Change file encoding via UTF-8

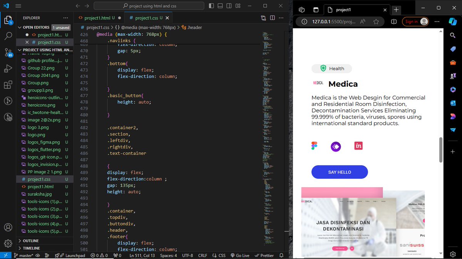coord(187,255)
